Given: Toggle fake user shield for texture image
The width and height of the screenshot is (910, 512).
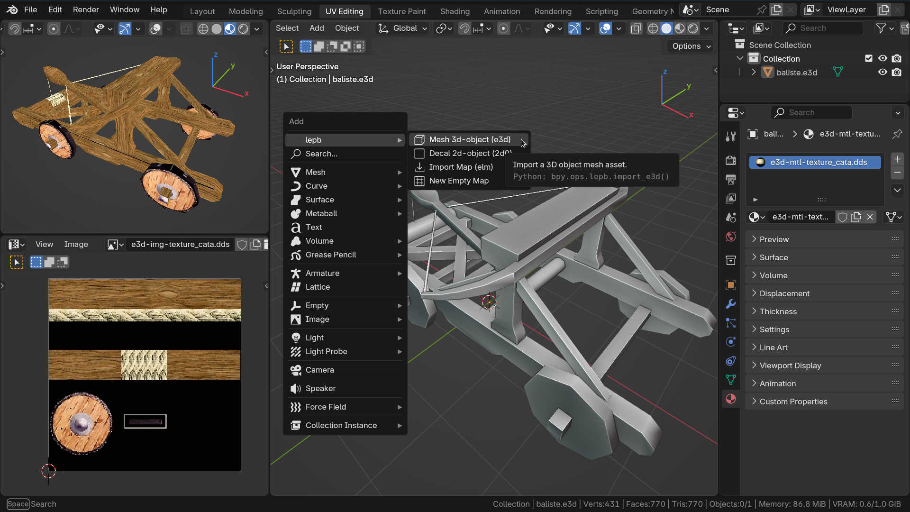Looking at the screenshot, I should pos(242,245).
